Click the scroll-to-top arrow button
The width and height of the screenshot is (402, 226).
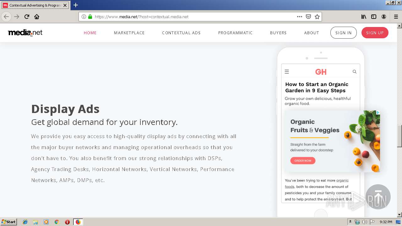pyautogui.click(x=378, y=197)
